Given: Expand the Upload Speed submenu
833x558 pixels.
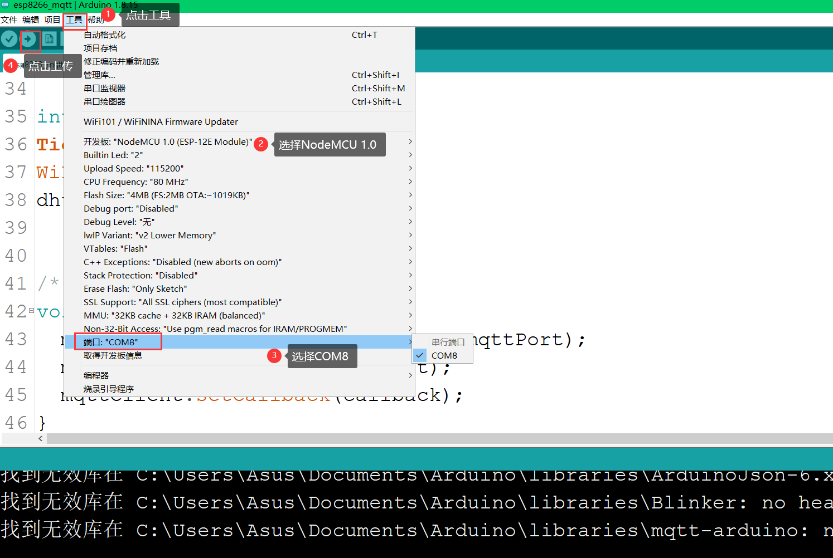Looking at the screenshot, I should (x=240, y=169).
